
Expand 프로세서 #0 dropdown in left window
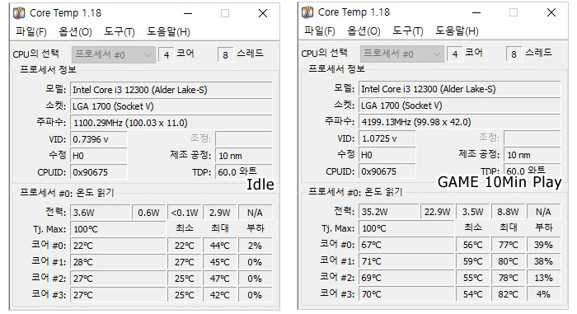[114, 55]
